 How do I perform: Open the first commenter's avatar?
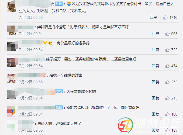(x=12, y=7)
